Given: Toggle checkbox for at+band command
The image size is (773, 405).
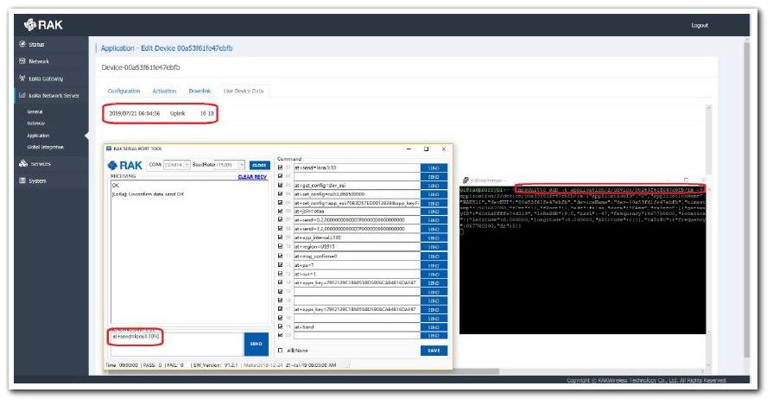Looking at the screenshot, I should 281,326.
